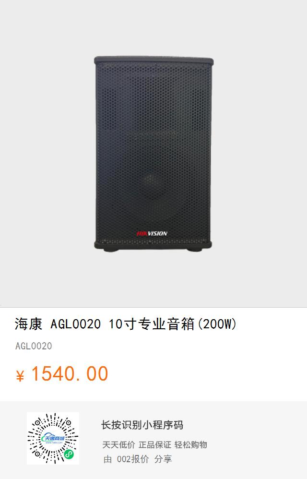Click the HIKVISION logo on the speaker
The width and height of the screenshot is (307, 479).
coord(152,233)
